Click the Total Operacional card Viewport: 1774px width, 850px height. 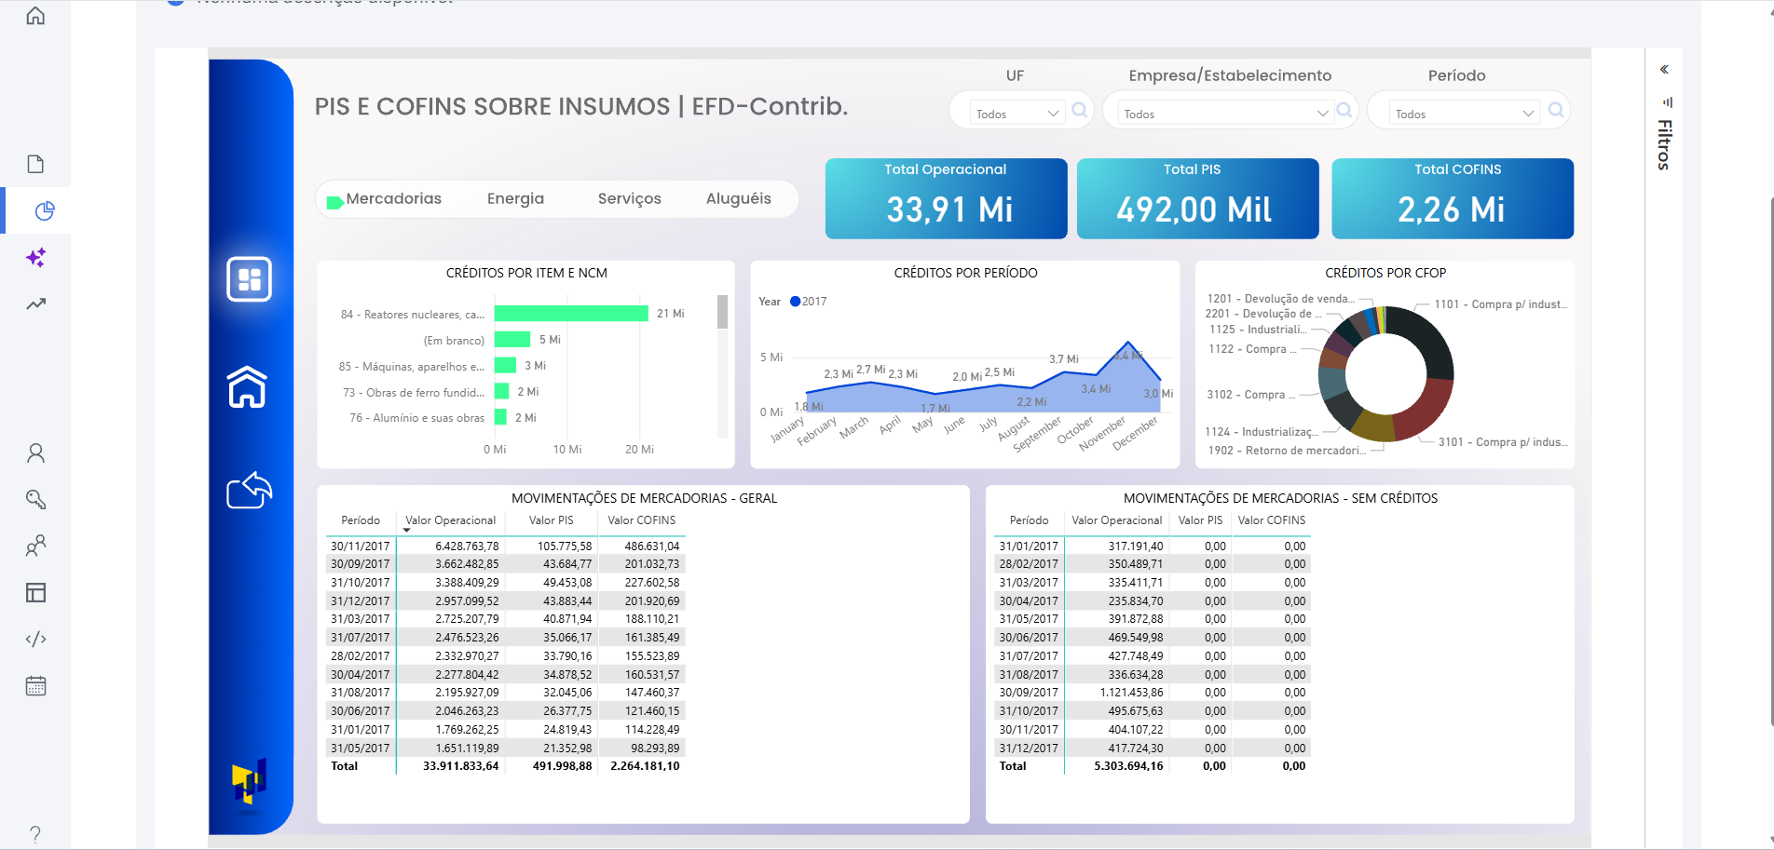tap(946, 198)
